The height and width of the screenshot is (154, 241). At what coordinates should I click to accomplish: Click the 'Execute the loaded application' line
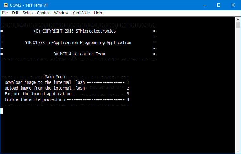(67, 94)
